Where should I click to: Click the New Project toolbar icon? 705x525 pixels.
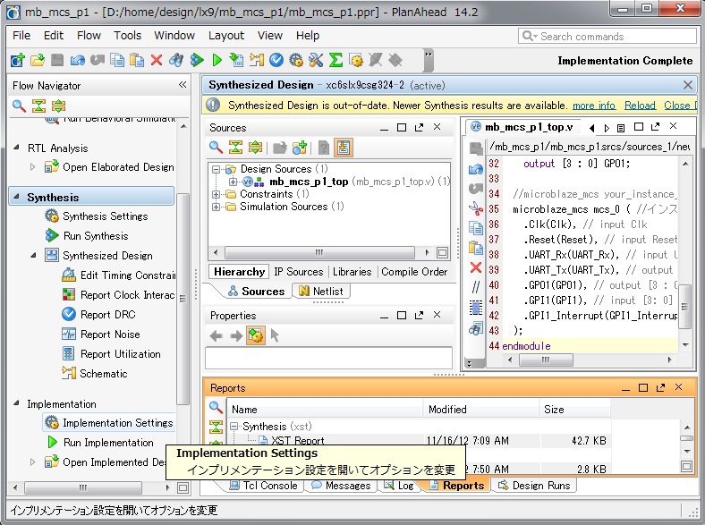[18, 60]
